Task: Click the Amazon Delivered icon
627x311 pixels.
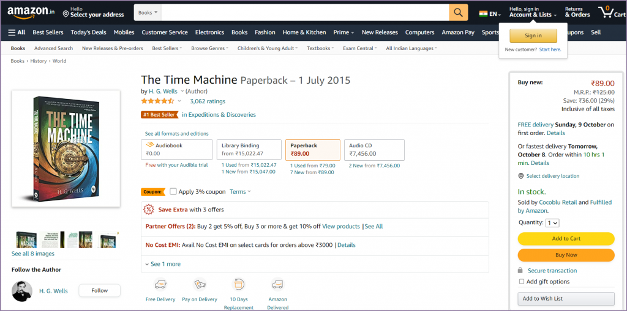Action: 277,284
